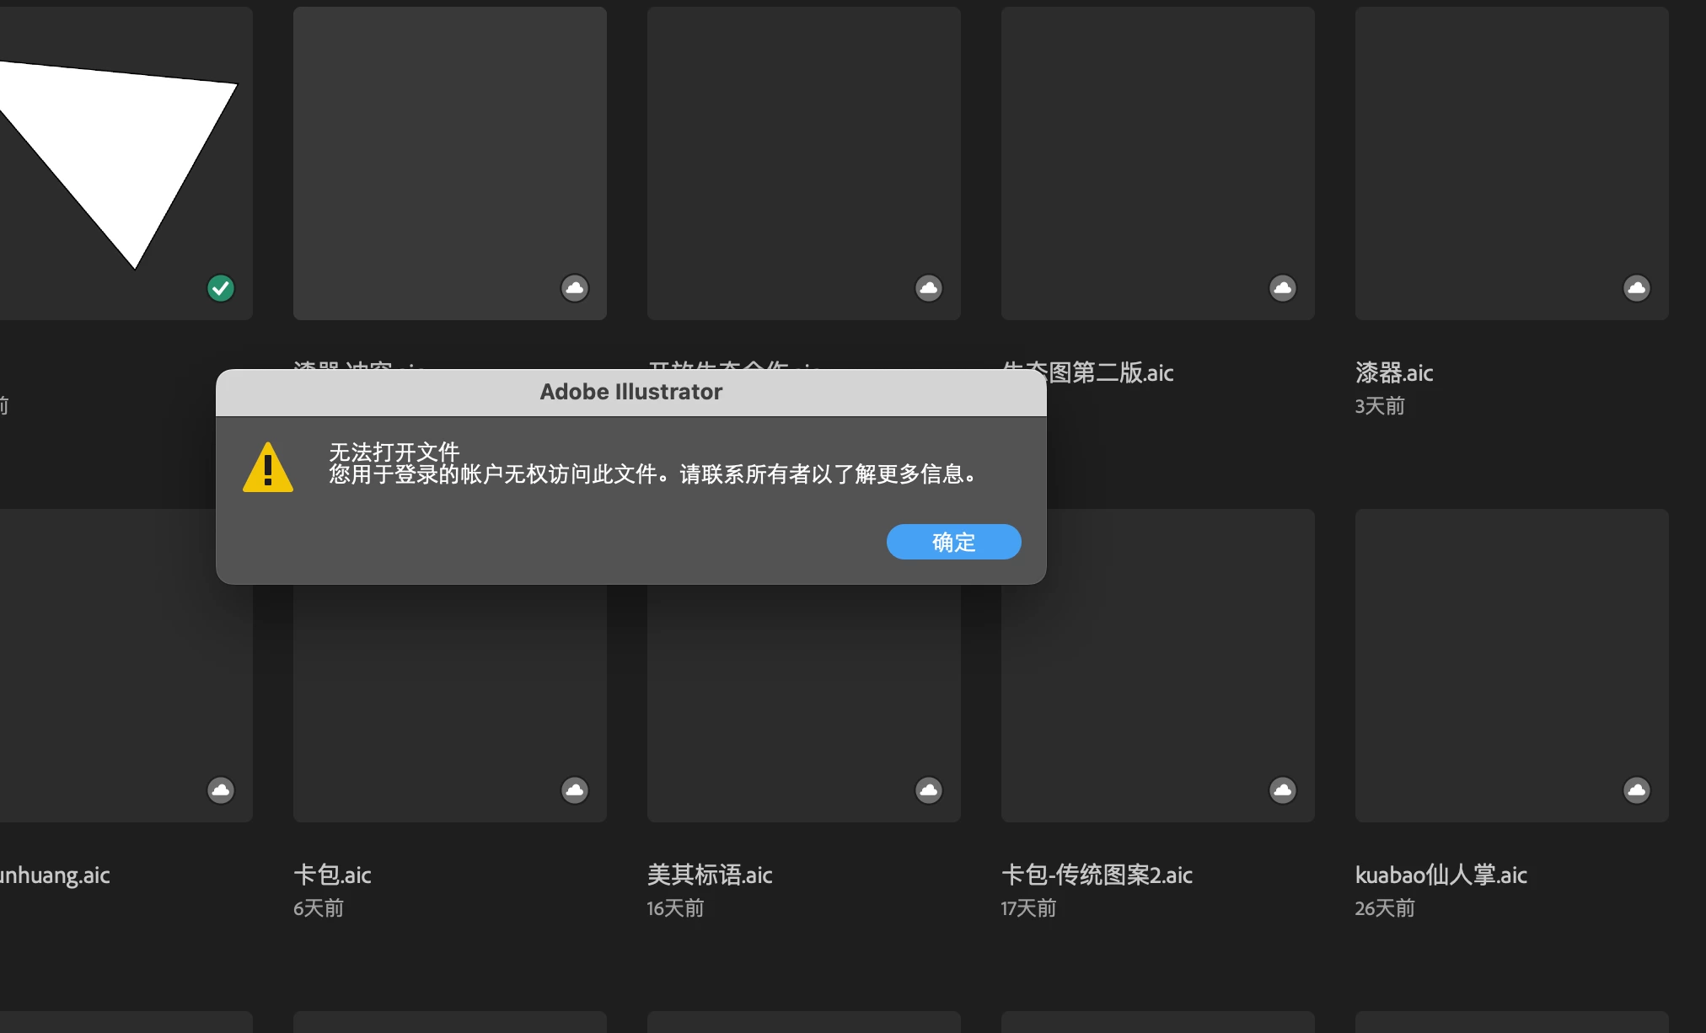Click the cloud icon on the unhuang.aic thumbnail

tap(221, 789)
